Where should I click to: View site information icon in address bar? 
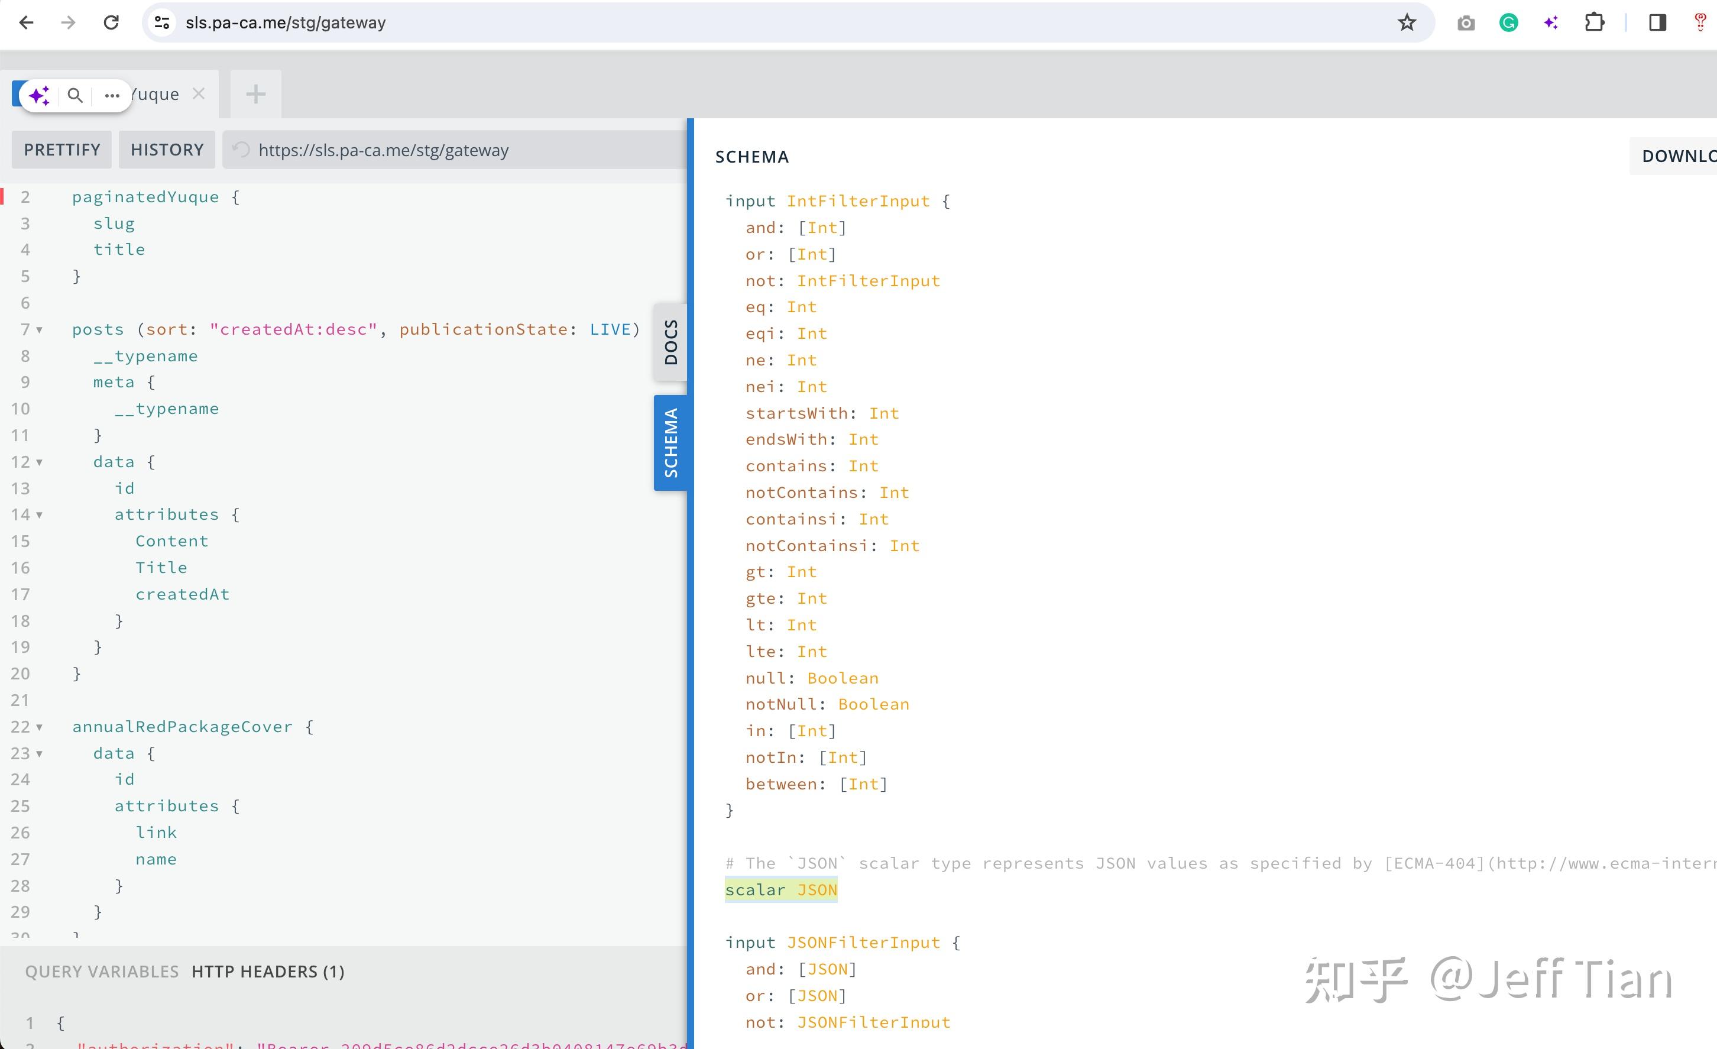pyautogui.click(x=161, y=22)
